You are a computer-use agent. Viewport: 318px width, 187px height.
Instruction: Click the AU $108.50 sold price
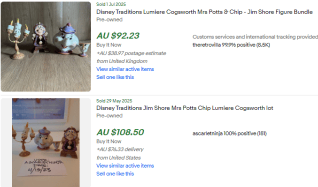[x=120, y=132]
